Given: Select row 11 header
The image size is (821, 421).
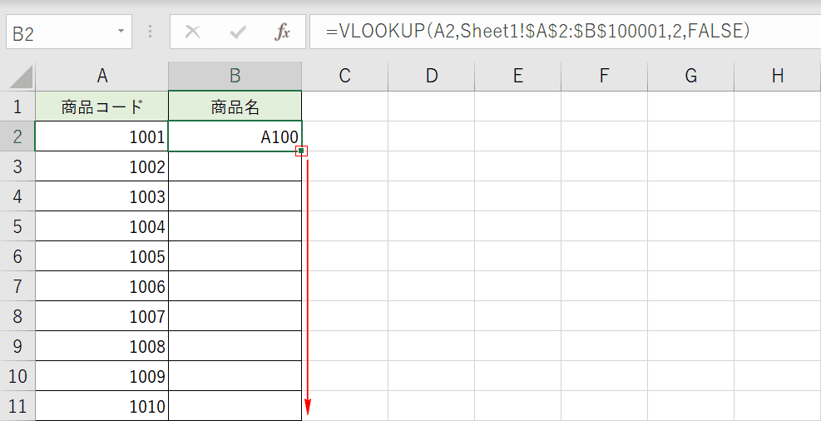Looking at the screenshot, I should [17, 406].
